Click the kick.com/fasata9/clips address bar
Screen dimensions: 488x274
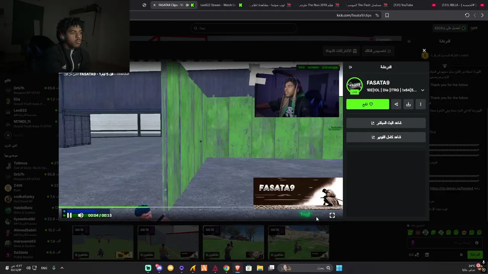point(354,15)
